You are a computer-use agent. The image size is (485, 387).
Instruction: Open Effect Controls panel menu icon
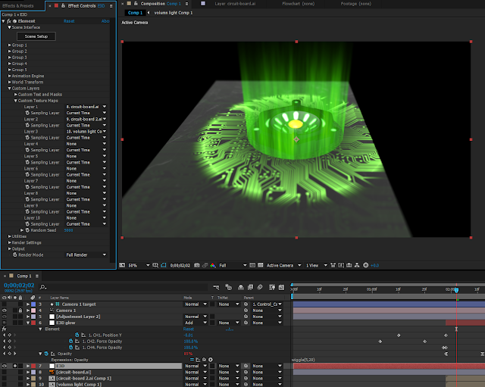coord(111,6)
